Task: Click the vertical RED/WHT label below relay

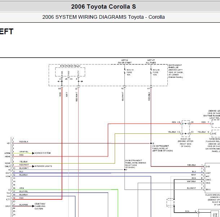Action: point(76,97)
